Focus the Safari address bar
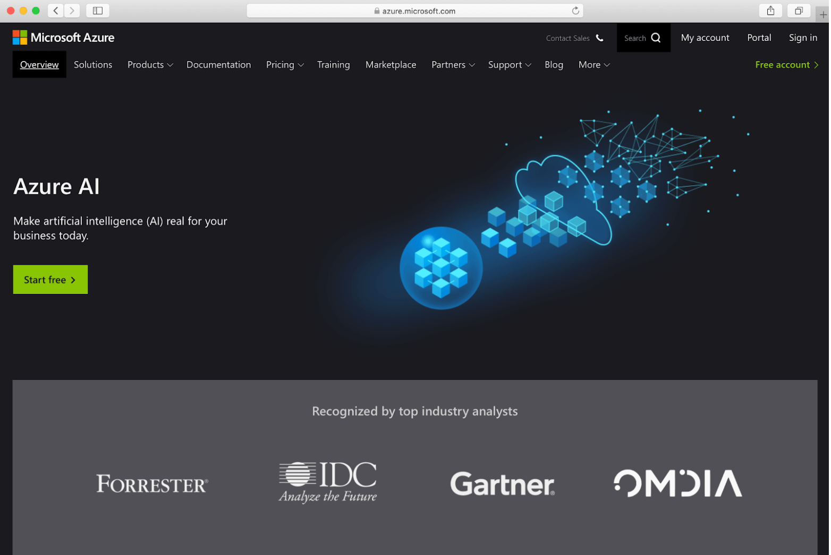The image size is (831, 555). (x=415, y=11)
